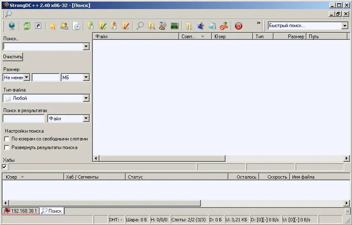This screenshot has width=352, height=225.
Task: Click the Очистить button
Action: coord(13,57)
